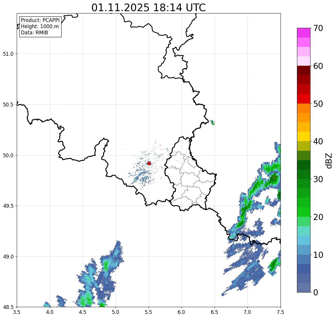Image resolution: width=336 pixels, height=318 pixels.
Task: Click the latitude axis label 50.0
Action: pyautogui.click(x=8, y=155)
